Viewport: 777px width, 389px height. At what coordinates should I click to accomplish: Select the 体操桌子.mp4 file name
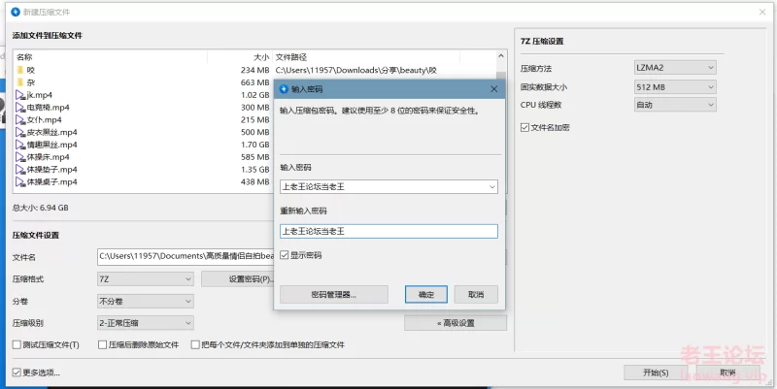52,181
